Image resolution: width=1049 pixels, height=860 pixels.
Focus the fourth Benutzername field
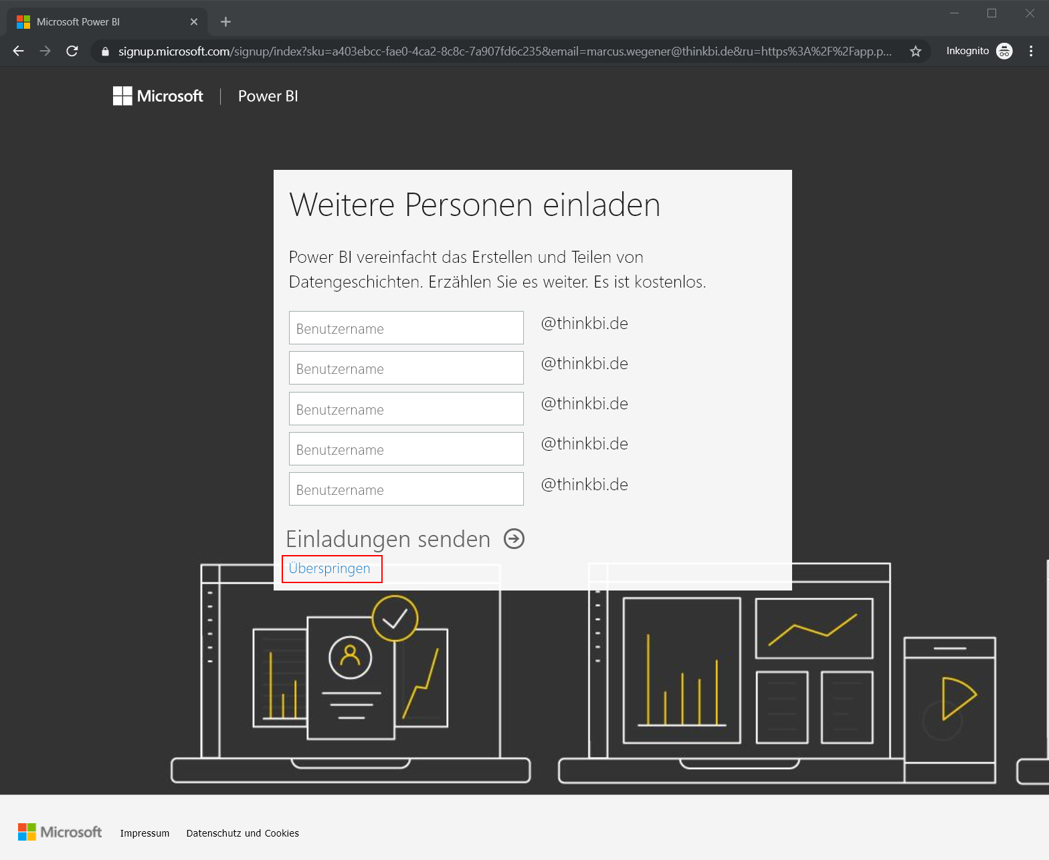tap(406, 449)
